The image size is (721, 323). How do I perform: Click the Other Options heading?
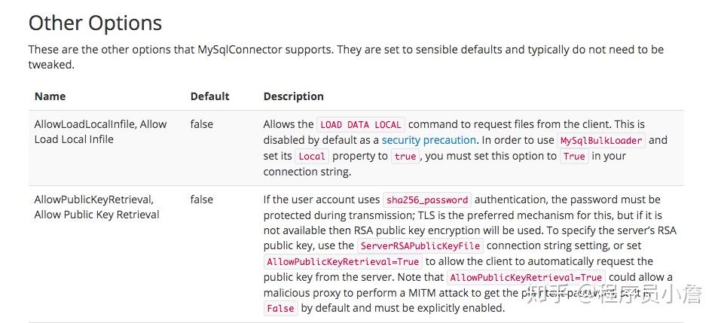tap(95, 23)
